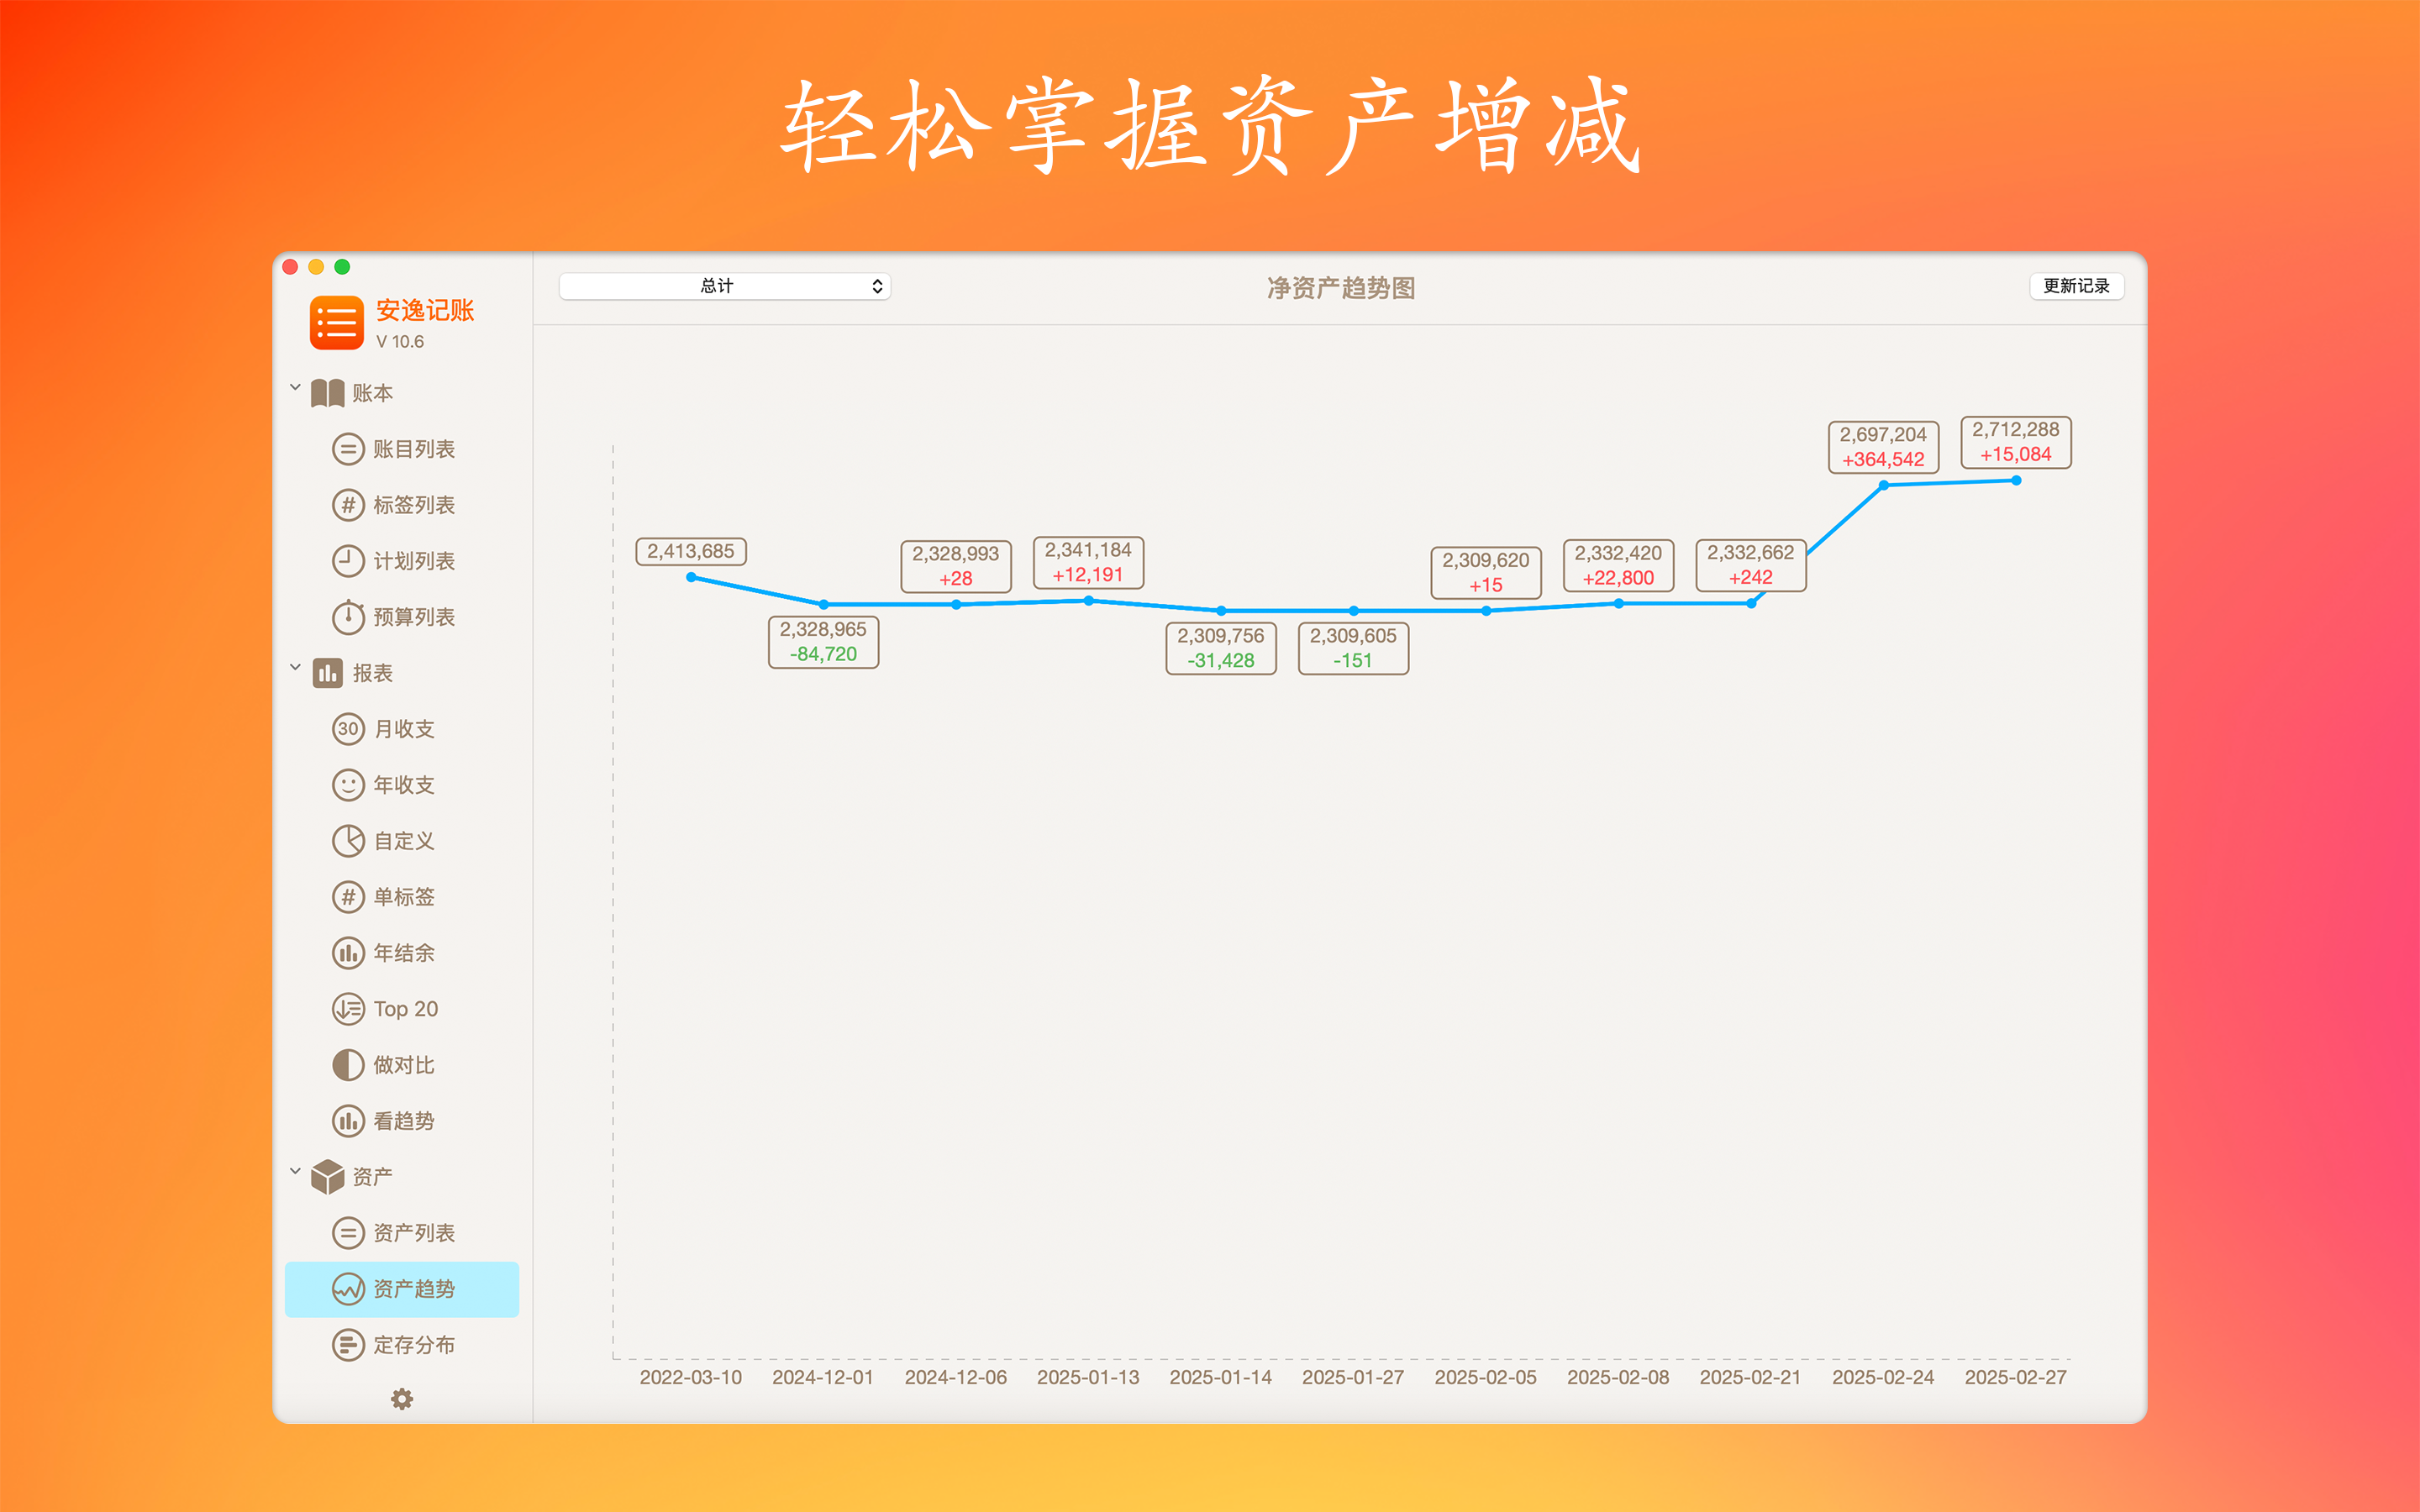Click the V 10.6 version text
The height and width of the screenshot is (1512, 2420).
[x=400, y=342]
